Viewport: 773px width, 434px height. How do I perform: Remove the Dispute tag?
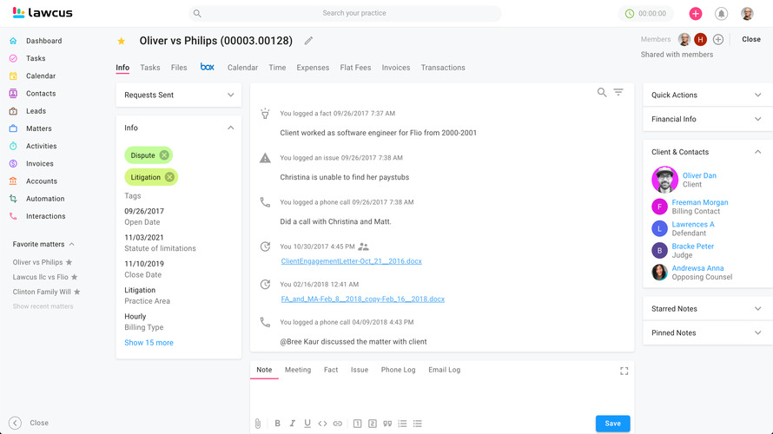[x=164, y=155]
